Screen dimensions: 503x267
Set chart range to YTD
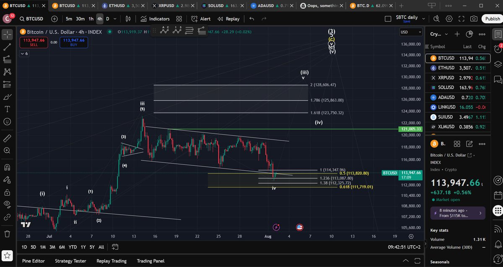pyautogui.click(x=73, y=247)
